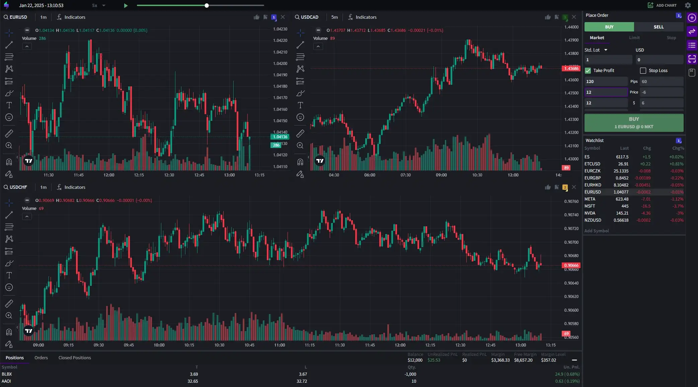Enable the Stop Loss checkbox
The height and width of the screenshot is (387, 698).
click(x=643, y=71)
